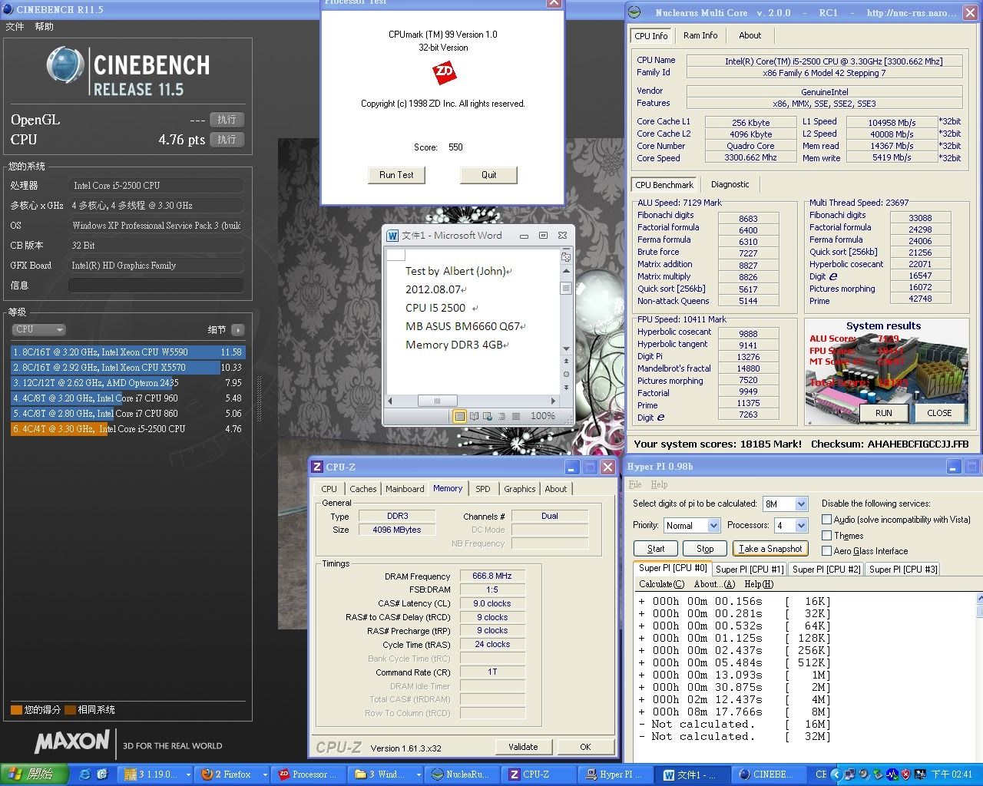
Task: Click Quit in CPUmark 99 window
Action: (488, 175)
